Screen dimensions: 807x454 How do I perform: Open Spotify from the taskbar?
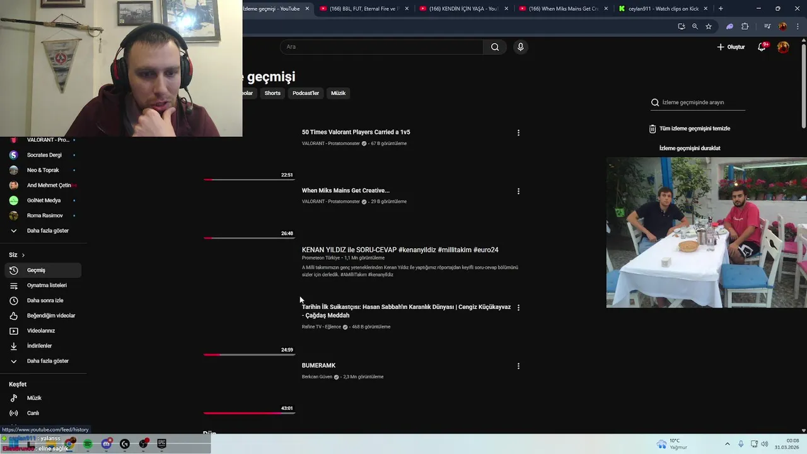click(88, 444)
